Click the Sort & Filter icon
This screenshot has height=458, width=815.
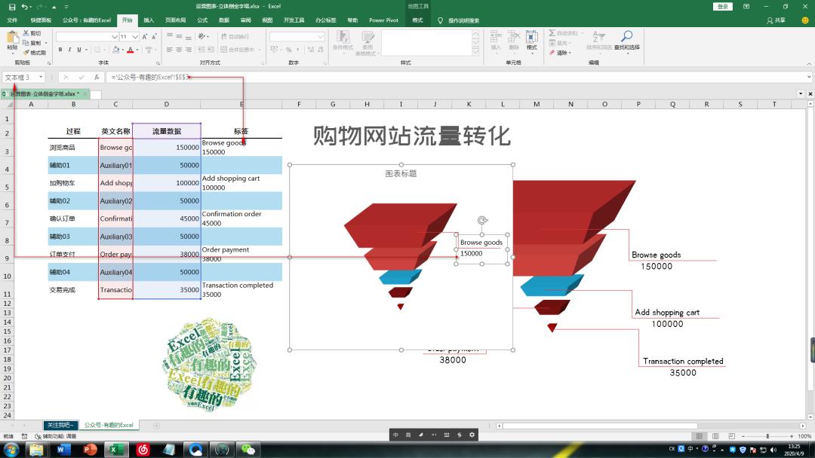click(x=598, y=37)
